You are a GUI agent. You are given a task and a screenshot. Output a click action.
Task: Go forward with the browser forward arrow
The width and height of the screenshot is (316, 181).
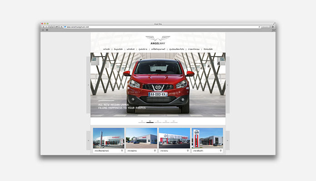pos(46,27)
